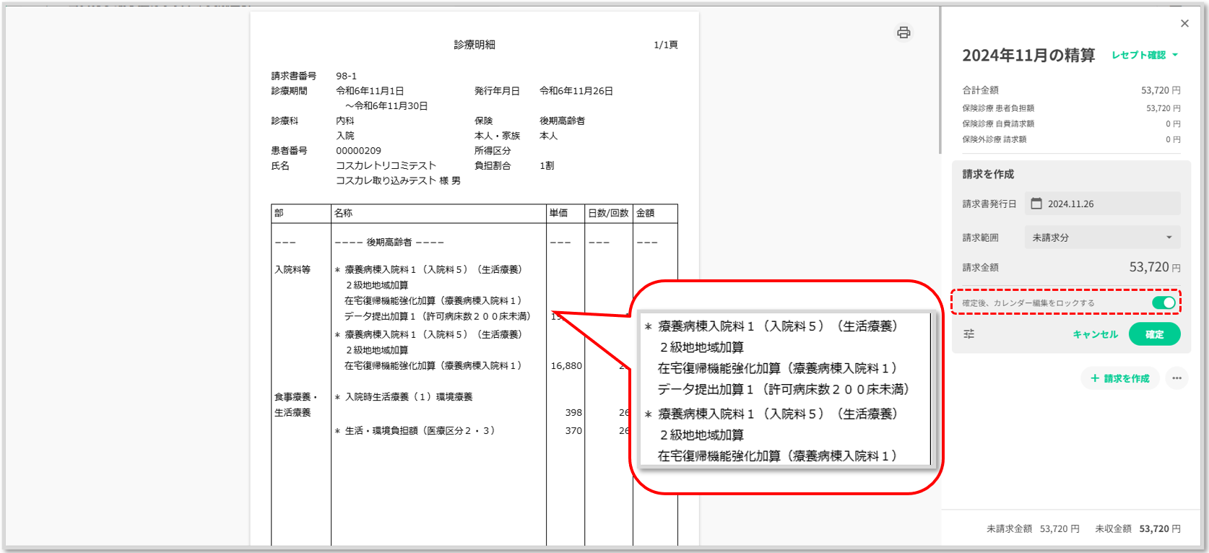This screenshot has width=1209, height=553.
Task: Select the issue date 令和6年11月26日
Action: point(576,91)
